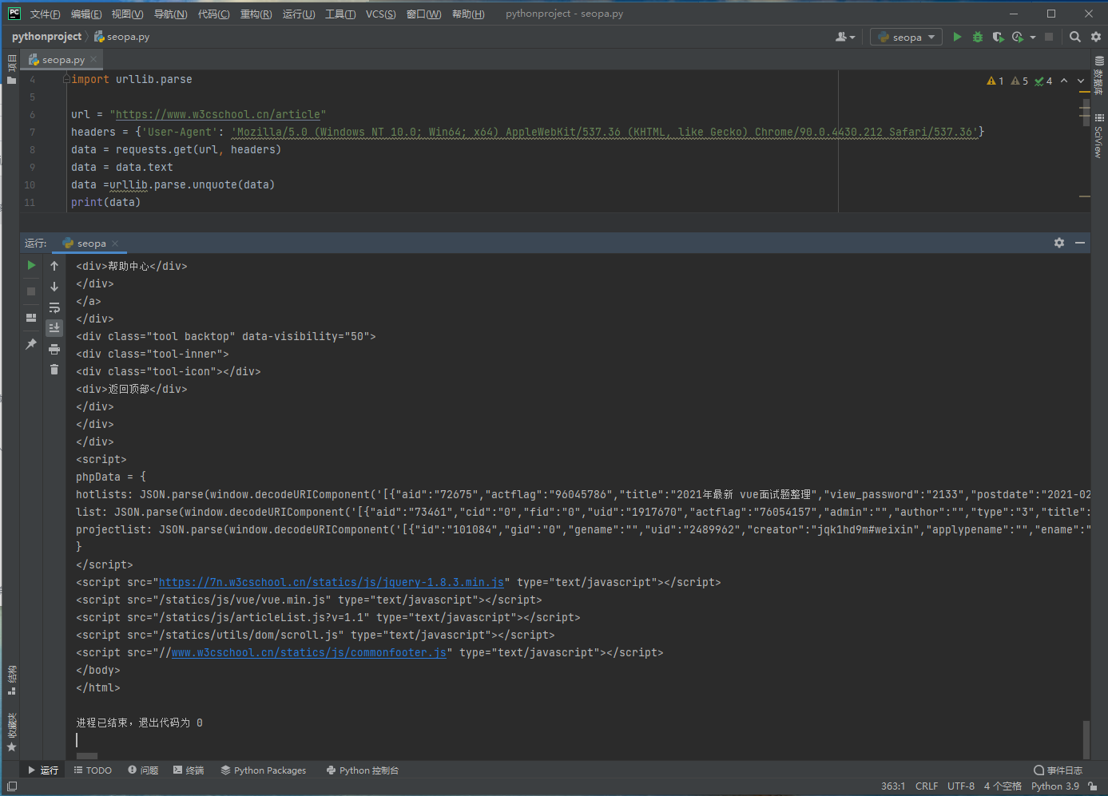Click the print icon in Run panel
The height and width of the screenshot is (796, 1108).
coord(54,349)
